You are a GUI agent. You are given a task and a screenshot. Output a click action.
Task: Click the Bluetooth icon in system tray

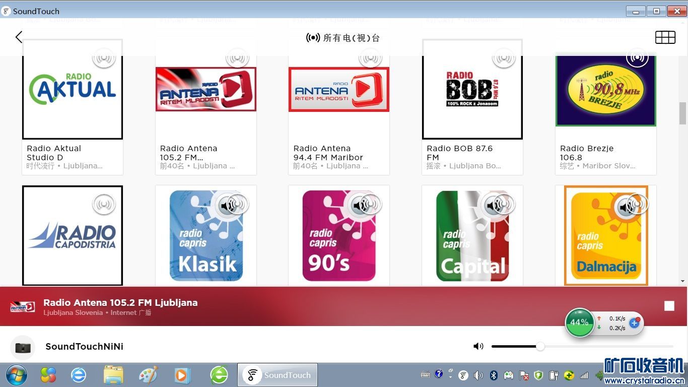(494, 375)
